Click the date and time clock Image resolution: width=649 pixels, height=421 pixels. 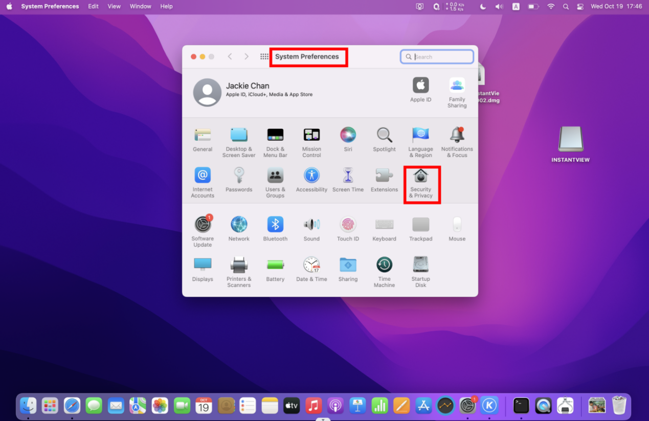[x=616, y=7]
